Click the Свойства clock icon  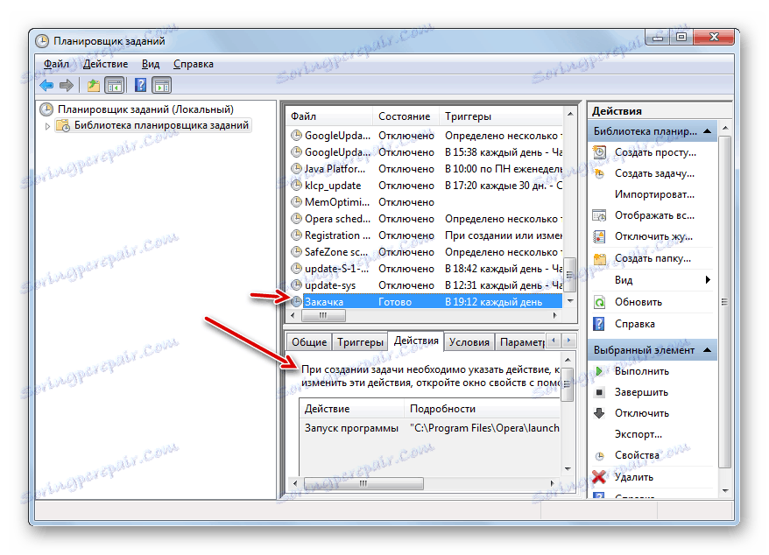(x=599, y=456)
